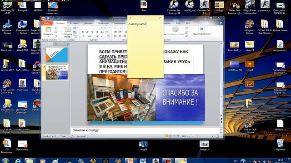Image resolution: width=291 pixels, height=163 pixels.
Task: Toggle underline Ч formatting
Action: [x=92, y=32]
